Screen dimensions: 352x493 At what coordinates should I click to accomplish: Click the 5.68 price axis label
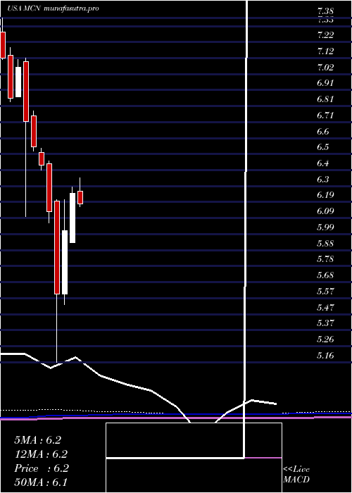(x=325, y=275)
